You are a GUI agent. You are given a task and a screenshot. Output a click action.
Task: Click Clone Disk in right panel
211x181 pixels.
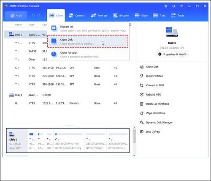[x=152, y=67]
